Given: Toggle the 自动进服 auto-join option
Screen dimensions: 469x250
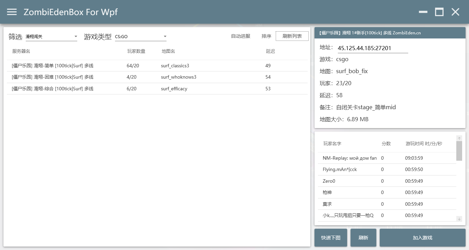Looking at the screenshot, I should click(241, 36).
